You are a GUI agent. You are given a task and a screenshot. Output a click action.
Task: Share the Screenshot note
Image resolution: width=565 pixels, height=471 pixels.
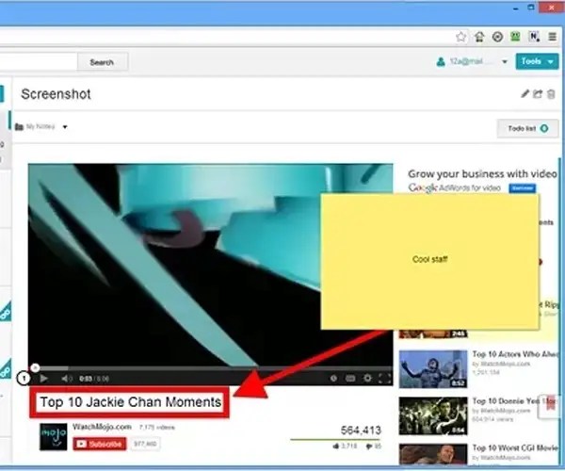pos(538,93)
